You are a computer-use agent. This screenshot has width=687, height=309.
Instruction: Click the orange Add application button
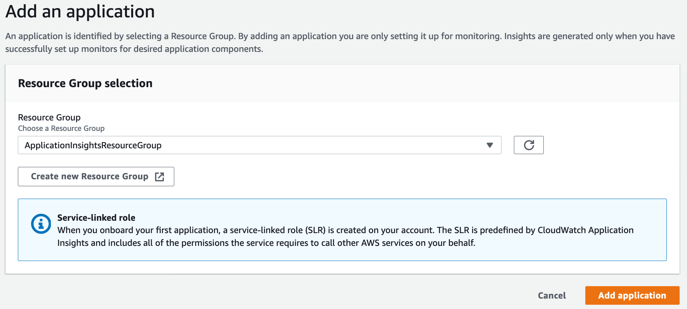[632, 295]
